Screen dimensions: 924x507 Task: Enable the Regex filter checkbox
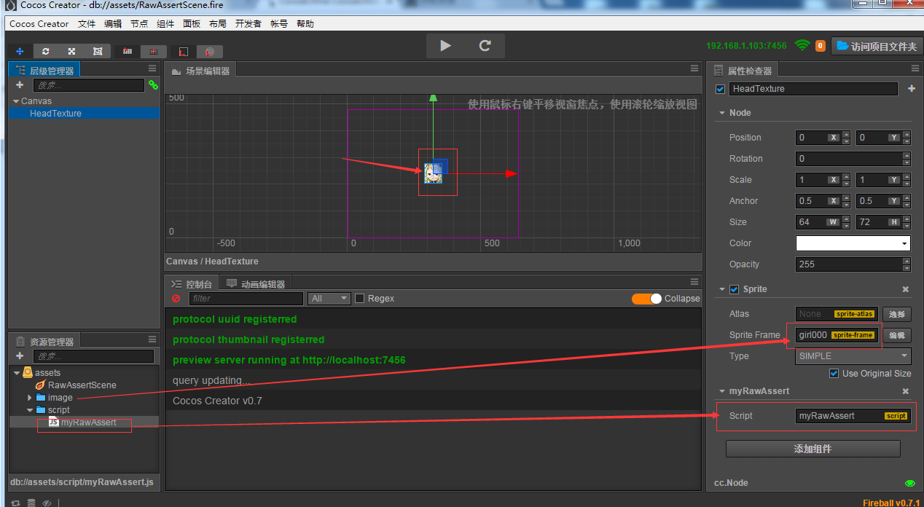click(359, 299)
